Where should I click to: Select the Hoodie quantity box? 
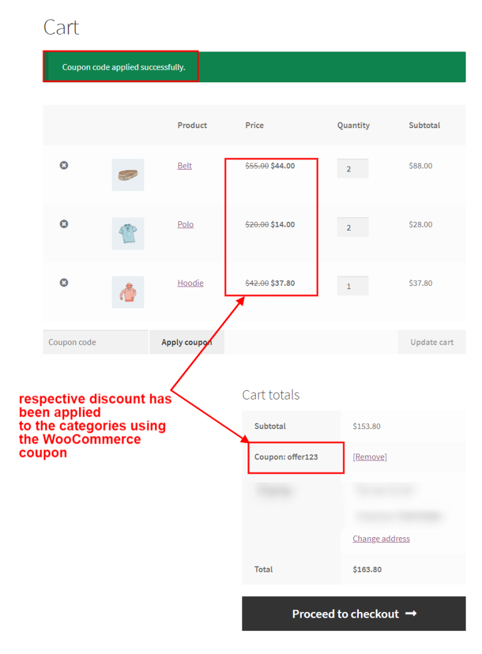click(x=352, y=285)
